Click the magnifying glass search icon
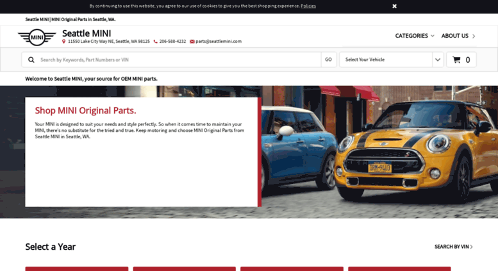This screenshot has height=271, width=498. (31, 60)
